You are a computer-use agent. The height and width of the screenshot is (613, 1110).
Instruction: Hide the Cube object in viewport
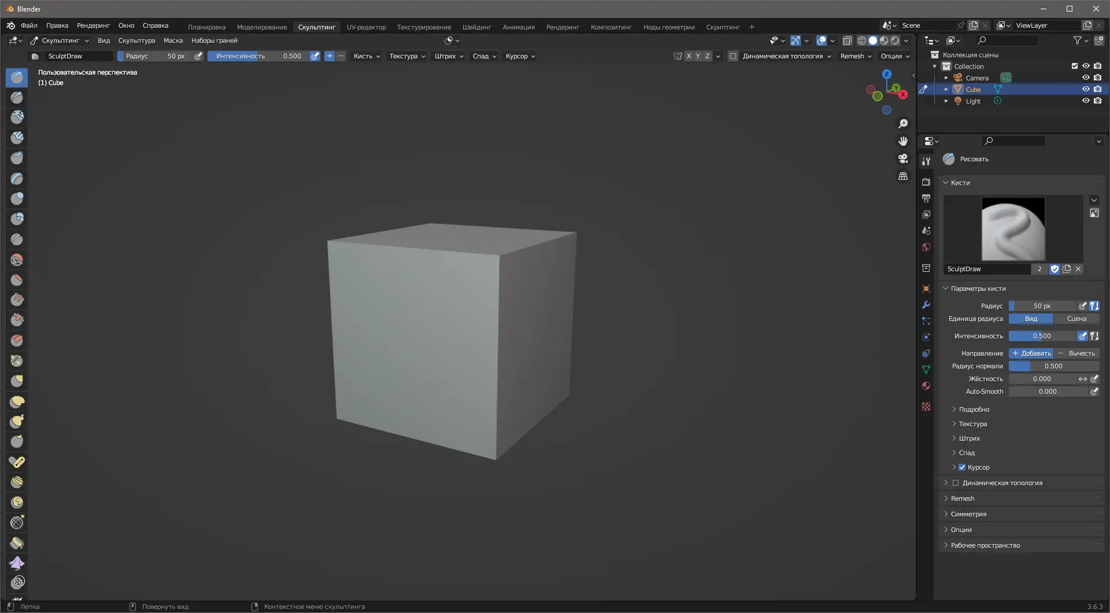click(1085, 89)
